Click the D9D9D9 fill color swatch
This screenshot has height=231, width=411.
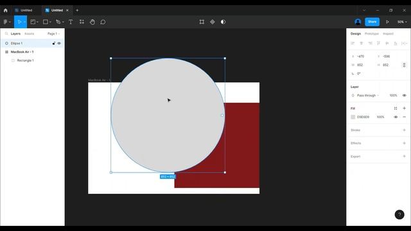click(x=353, y=117)
